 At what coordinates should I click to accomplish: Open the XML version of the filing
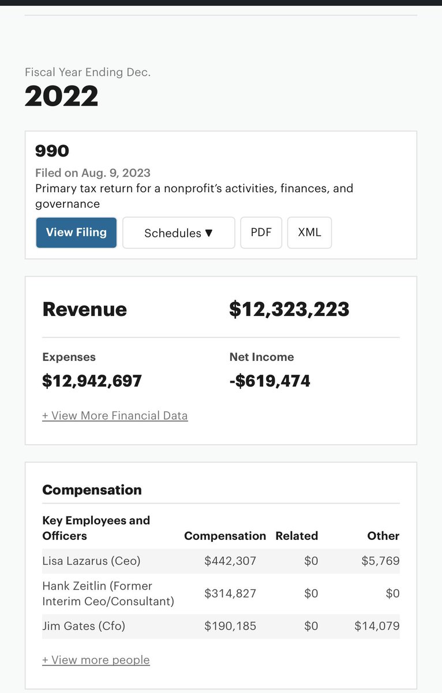(309, 233)
